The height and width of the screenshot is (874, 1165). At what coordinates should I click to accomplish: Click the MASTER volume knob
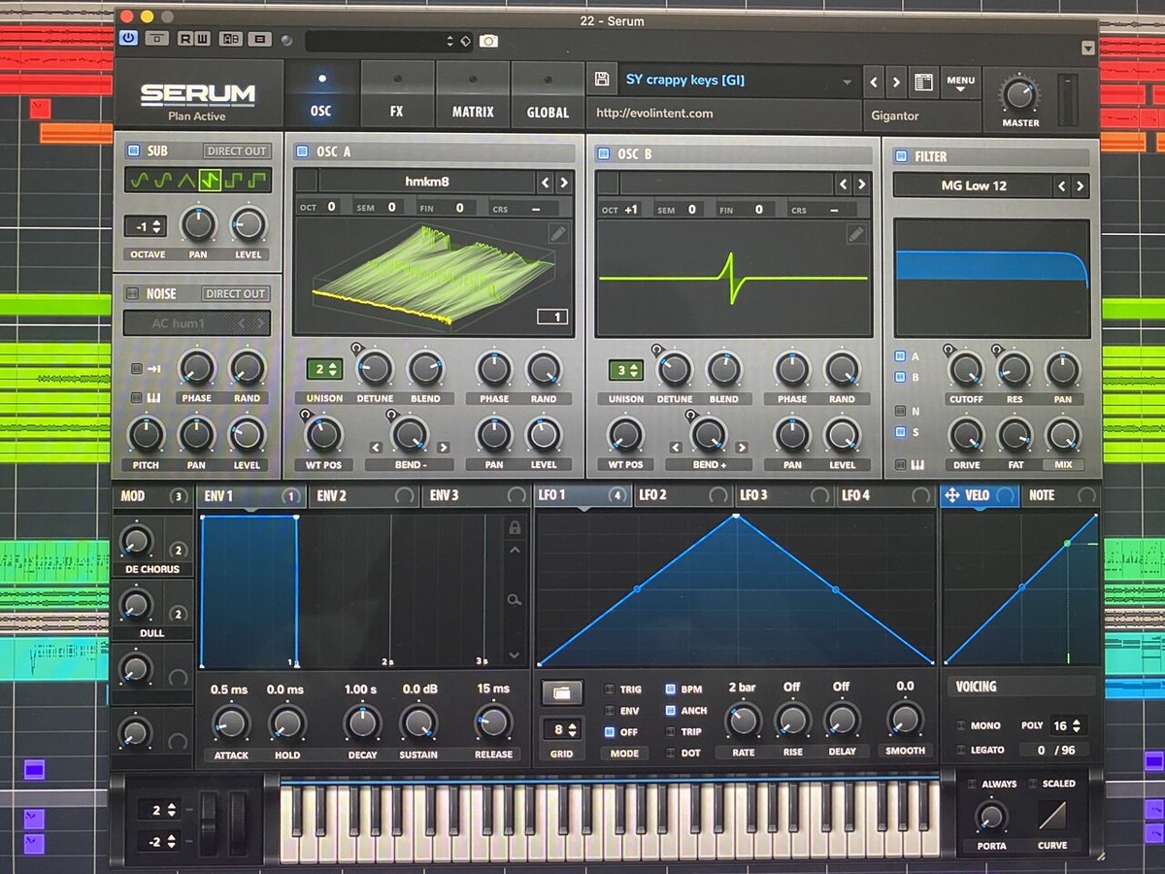pos(1018,95)
